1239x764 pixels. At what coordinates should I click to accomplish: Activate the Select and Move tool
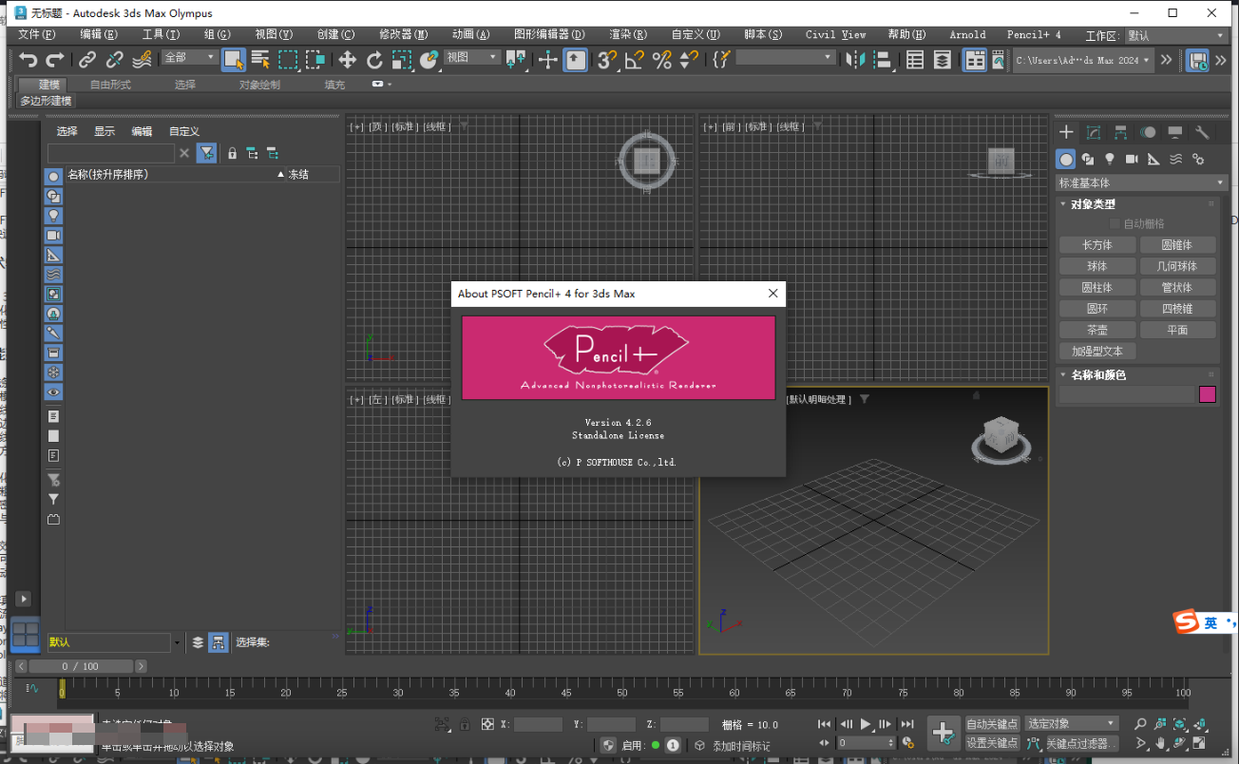click(348, 60)
